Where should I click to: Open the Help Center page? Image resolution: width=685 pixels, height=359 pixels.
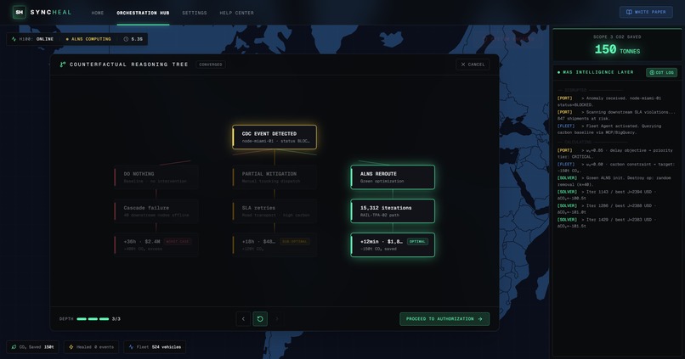[x=236, y=13]
